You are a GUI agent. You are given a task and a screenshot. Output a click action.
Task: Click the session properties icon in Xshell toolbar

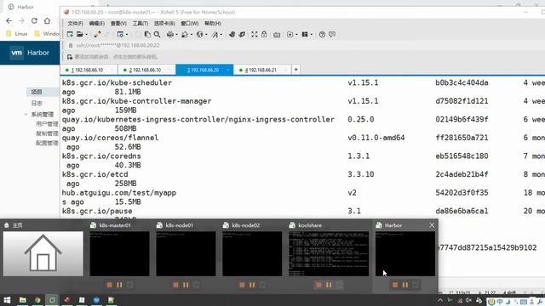120,34
